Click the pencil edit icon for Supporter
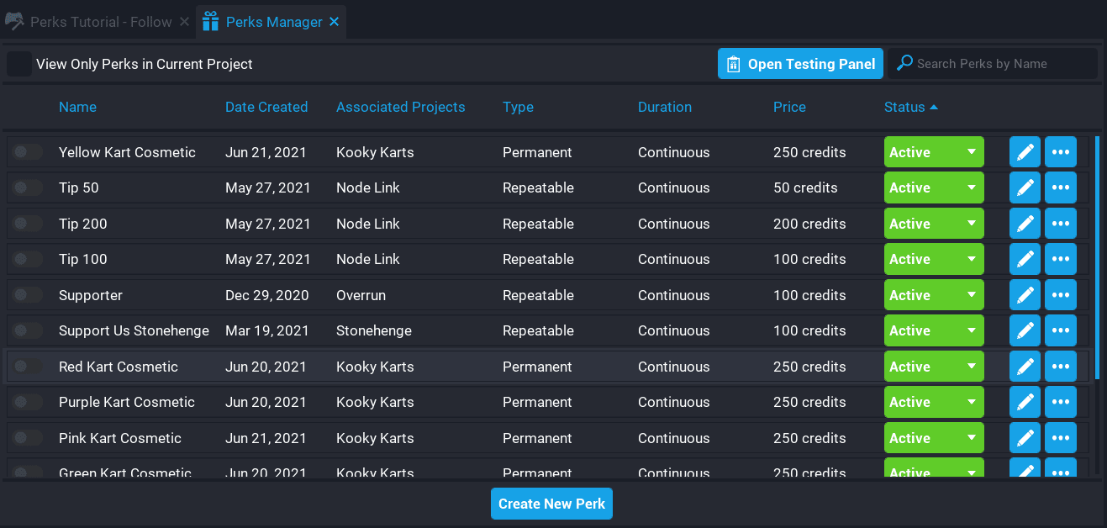Screen dimensions: 1107x528 coord(1024,295)
